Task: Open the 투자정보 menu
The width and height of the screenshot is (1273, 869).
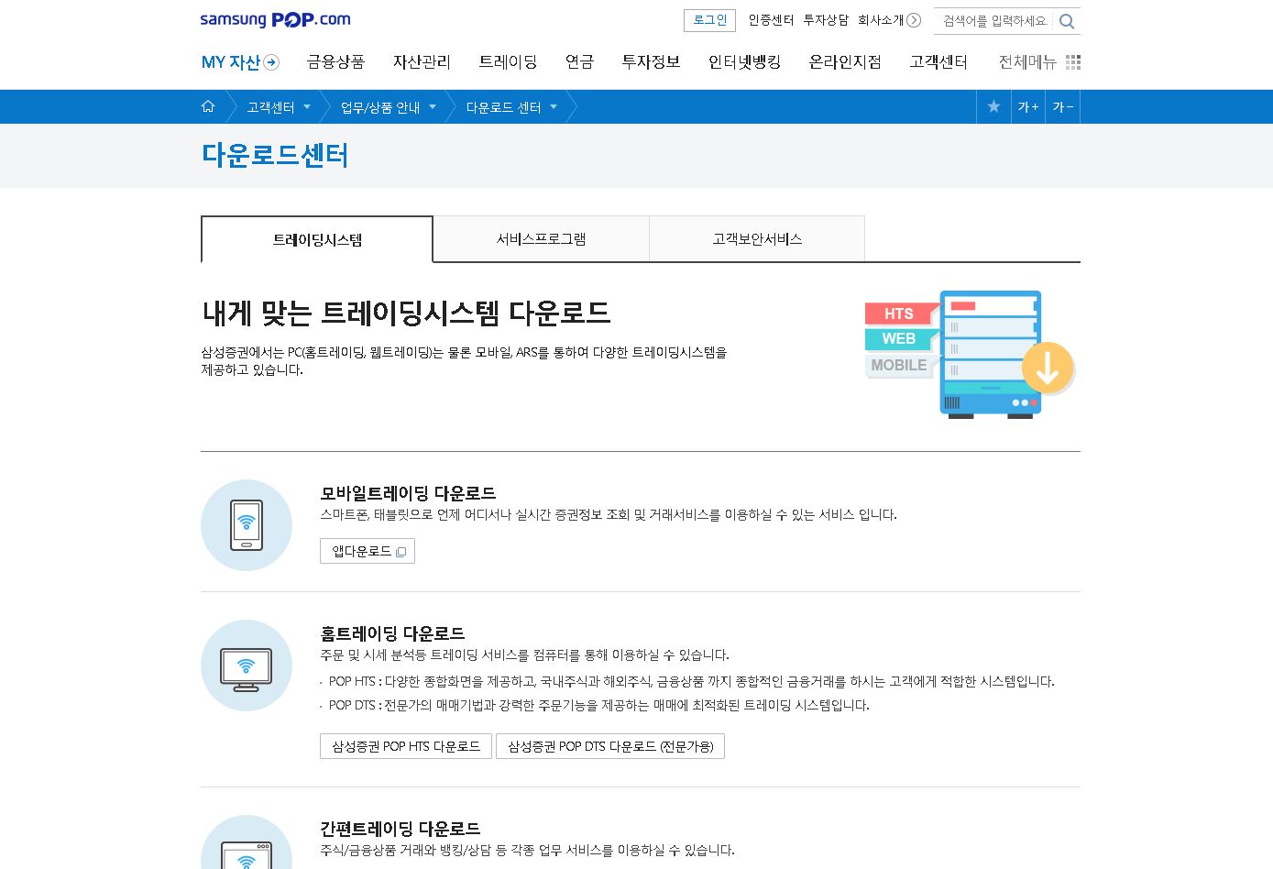Action: [x=651, y=61]
